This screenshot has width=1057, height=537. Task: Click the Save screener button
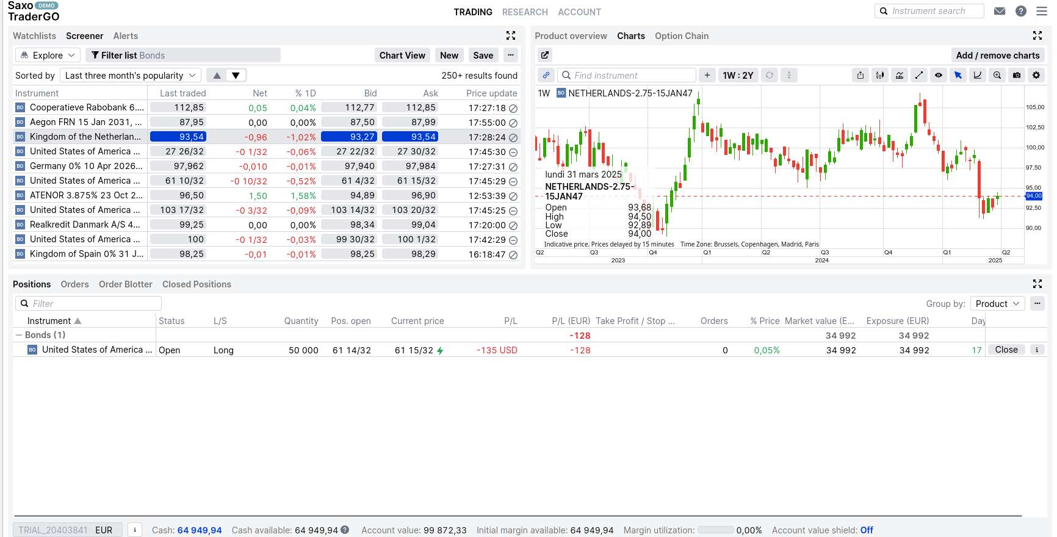pos(483,55)
